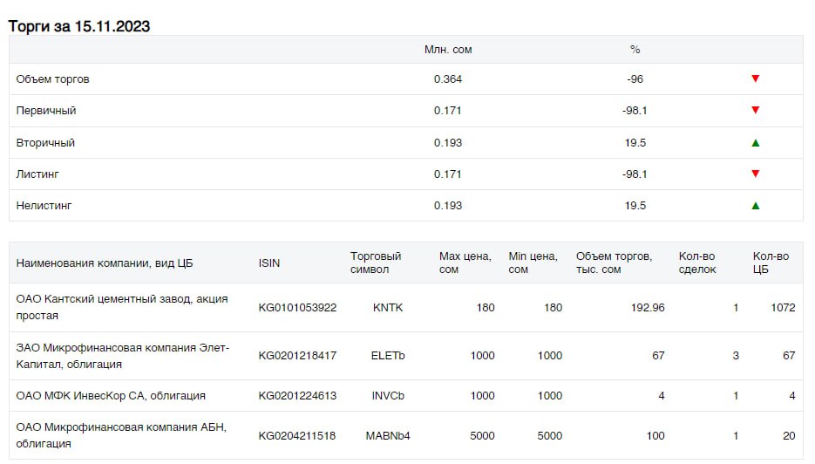Click the Max цена, сом header
Viewport: 815px width, 464px height.
point(465,263)
